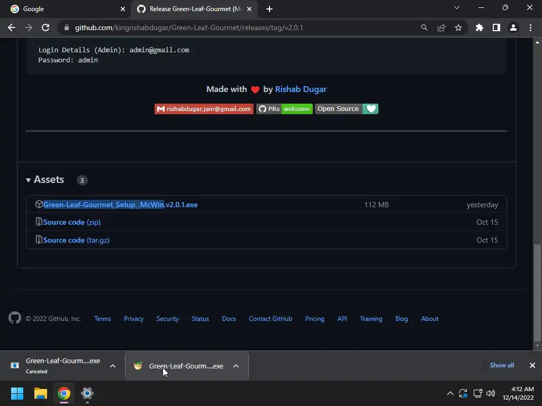
Task: Close the Release Green-Leaf-Gourmet tab
Action: [x=249, y=9]
